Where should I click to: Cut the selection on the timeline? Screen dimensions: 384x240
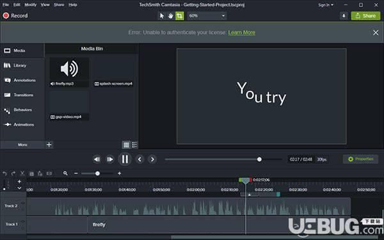click(22, 173)
